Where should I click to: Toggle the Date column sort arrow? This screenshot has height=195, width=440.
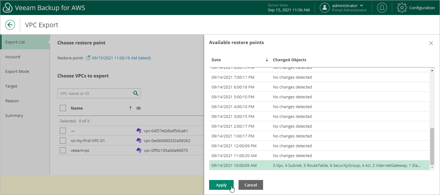tap(266, 60)
